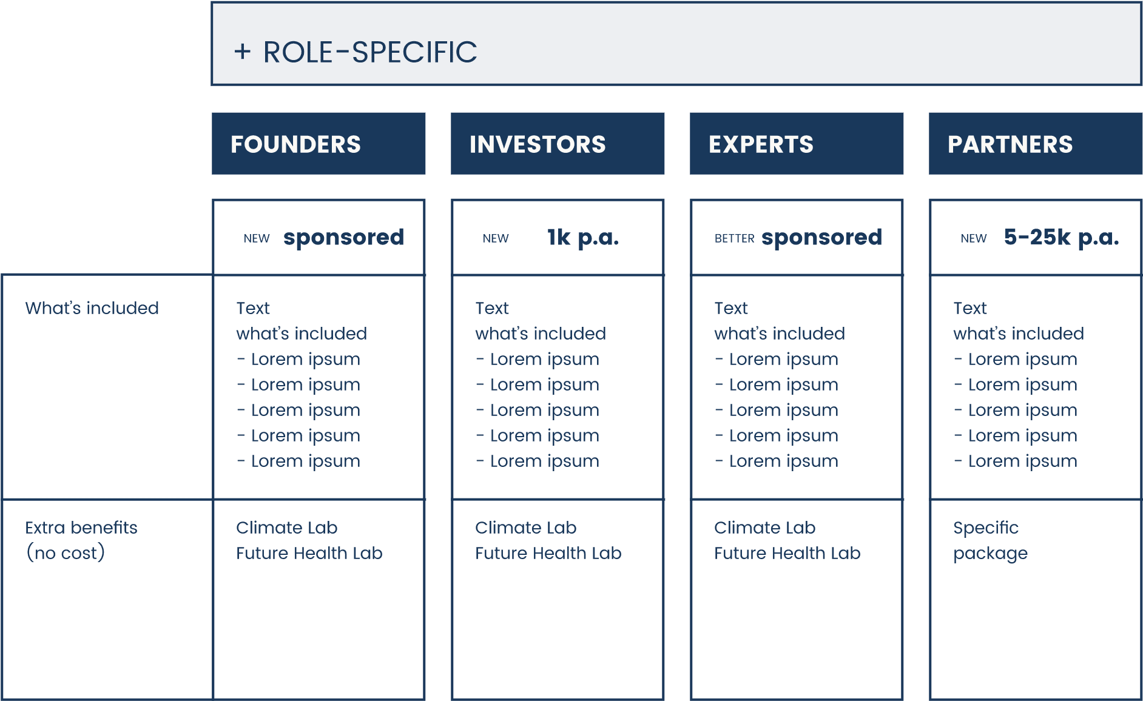Screen dimensions: 1143x701
Task: Click Future Health Lab under Experts
Action: pos(787,553)
